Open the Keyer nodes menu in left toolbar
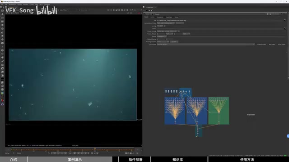This screenshot has height=162, width=289. tap(2, 32)
